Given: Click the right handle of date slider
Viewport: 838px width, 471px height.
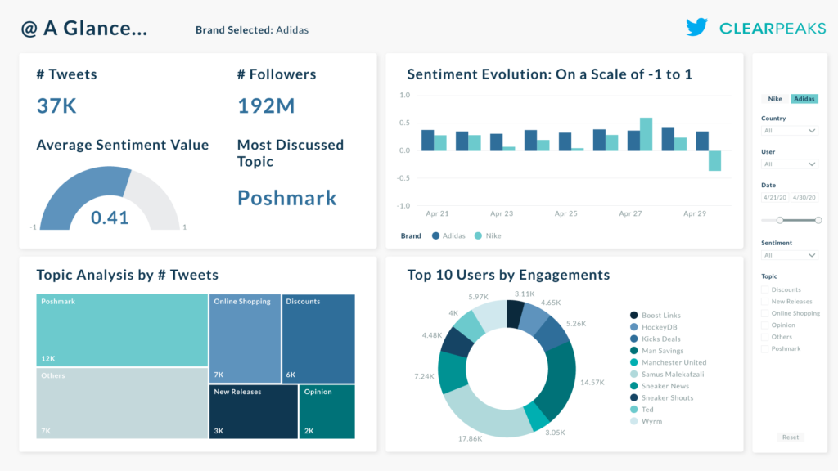Looking at the screenshot, I should 818,220.
